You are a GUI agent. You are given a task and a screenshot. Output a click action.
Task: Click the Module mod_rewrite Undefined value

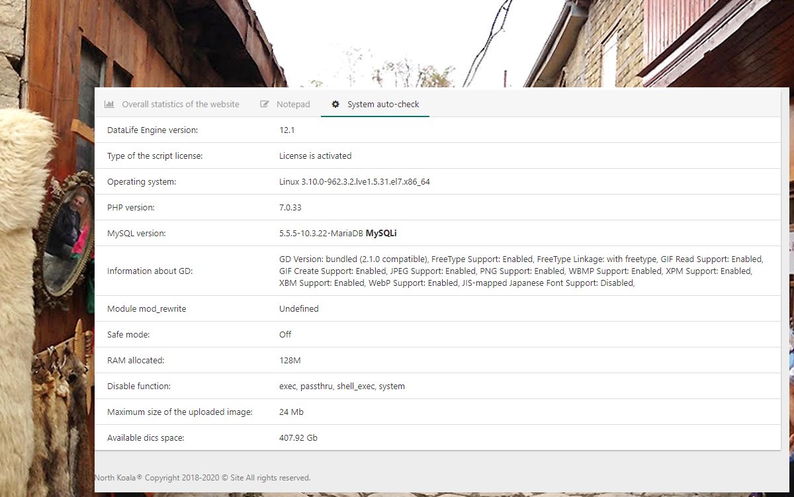tap(298, 309)
